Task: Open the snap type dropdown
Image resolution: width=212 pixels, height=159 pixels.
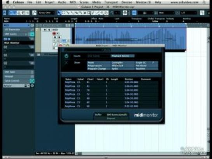Action: pos(145,13)
